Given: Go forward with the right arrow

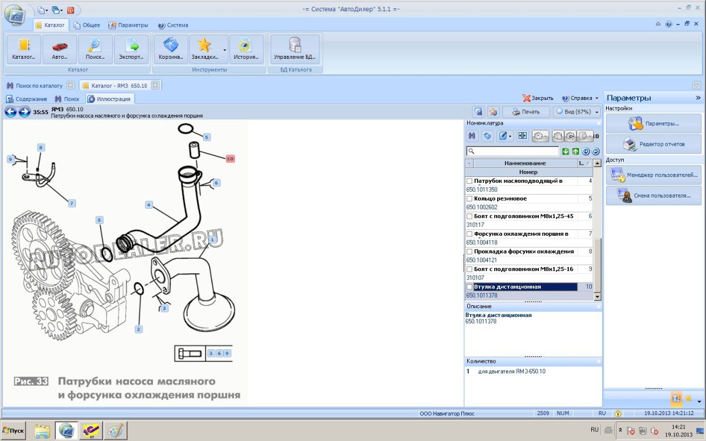Looking at the screenshot, I should tap(24, 112).
